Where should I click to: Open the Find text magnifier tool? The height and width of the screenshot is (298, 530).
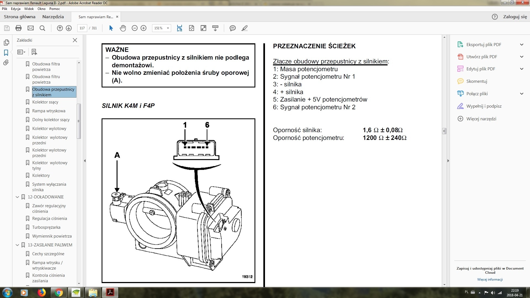pyautogui.click(x=42, y=28)
